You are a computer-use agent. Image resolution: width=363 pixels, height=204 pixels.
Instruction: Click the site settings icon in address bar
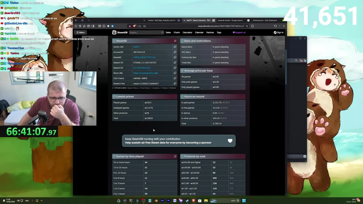247,26
